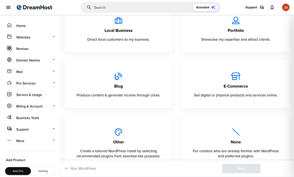Expand the More dropdown arrow
This screenshot has height=177, width=294.
54,140
